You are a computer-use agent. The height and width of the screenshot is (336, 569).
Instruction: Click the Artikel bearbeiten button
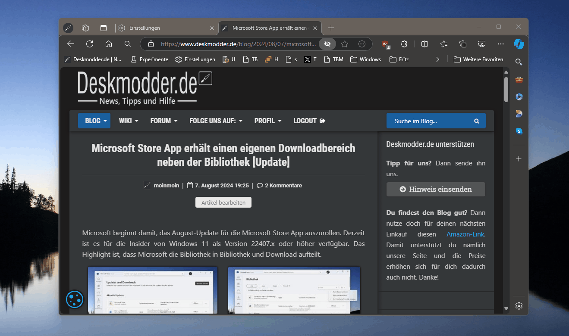tap(223, 202)
